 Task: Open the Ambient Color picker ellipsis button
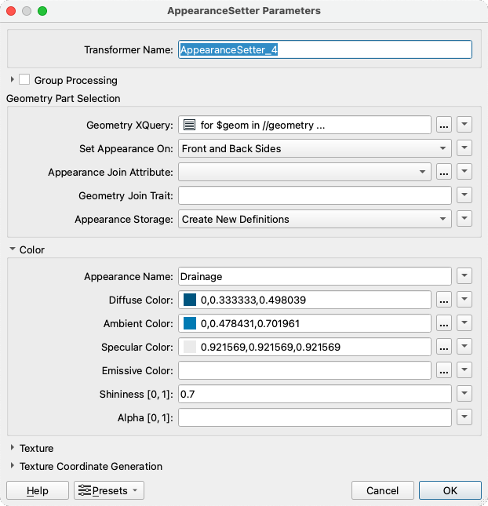[x=444, y=323]
